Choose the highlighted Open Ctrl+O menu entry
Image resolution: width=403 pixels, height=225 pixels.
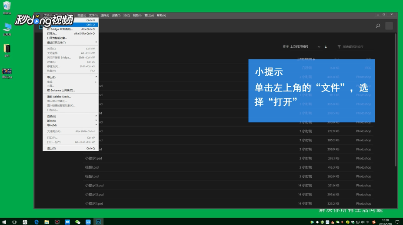point(70,25)
